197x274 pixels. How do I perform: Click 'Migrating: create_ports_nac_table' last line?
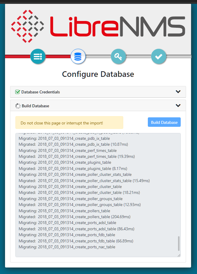tap(67, 247)
